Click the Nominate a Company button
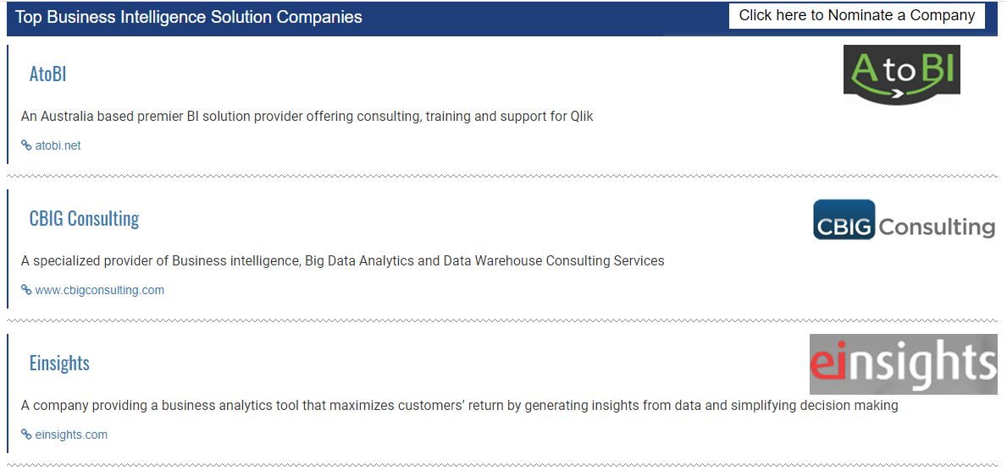Viewport: 1007px width, 470px height. point(856,16)
